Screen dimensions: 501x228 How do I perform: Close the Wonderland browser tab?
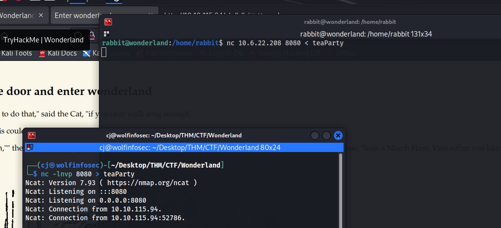41,15
